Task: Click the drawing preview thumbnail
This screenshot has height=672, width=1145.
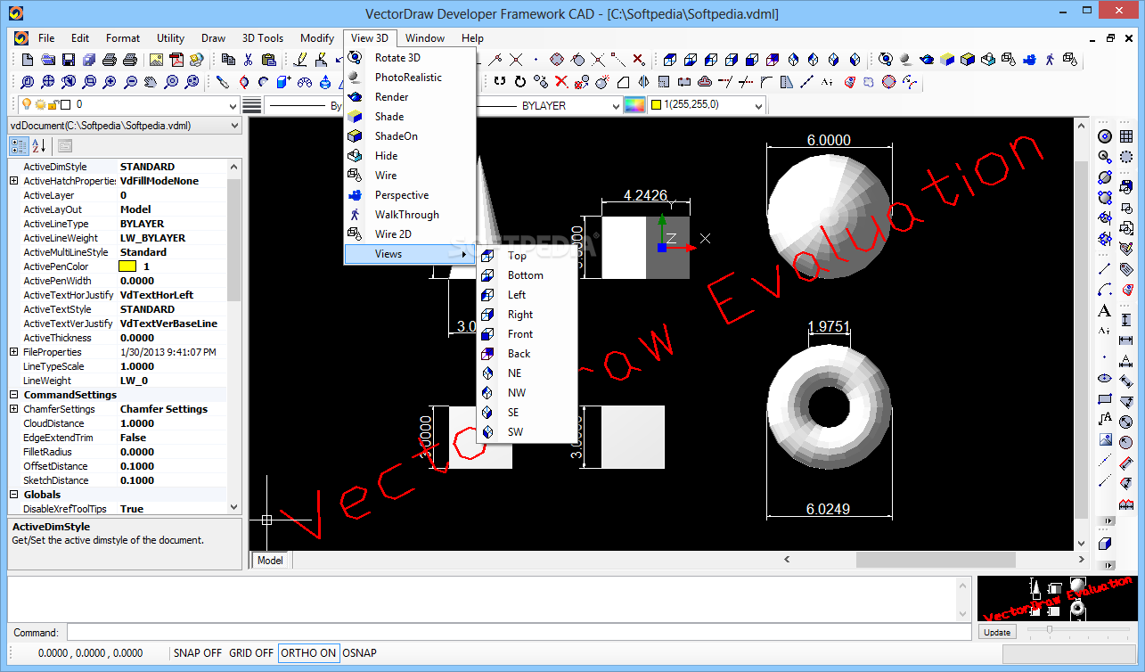Action: (1057, 599)
